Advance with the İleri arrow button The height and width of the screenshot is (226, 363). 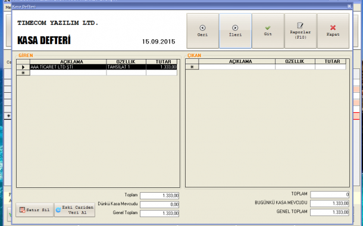pyautogui.click(x=235, y=31)
